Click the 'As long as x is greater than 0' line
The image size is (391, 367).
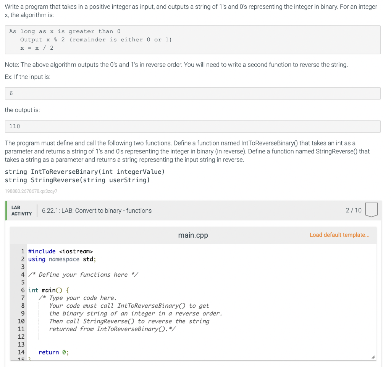click(65, 31)
